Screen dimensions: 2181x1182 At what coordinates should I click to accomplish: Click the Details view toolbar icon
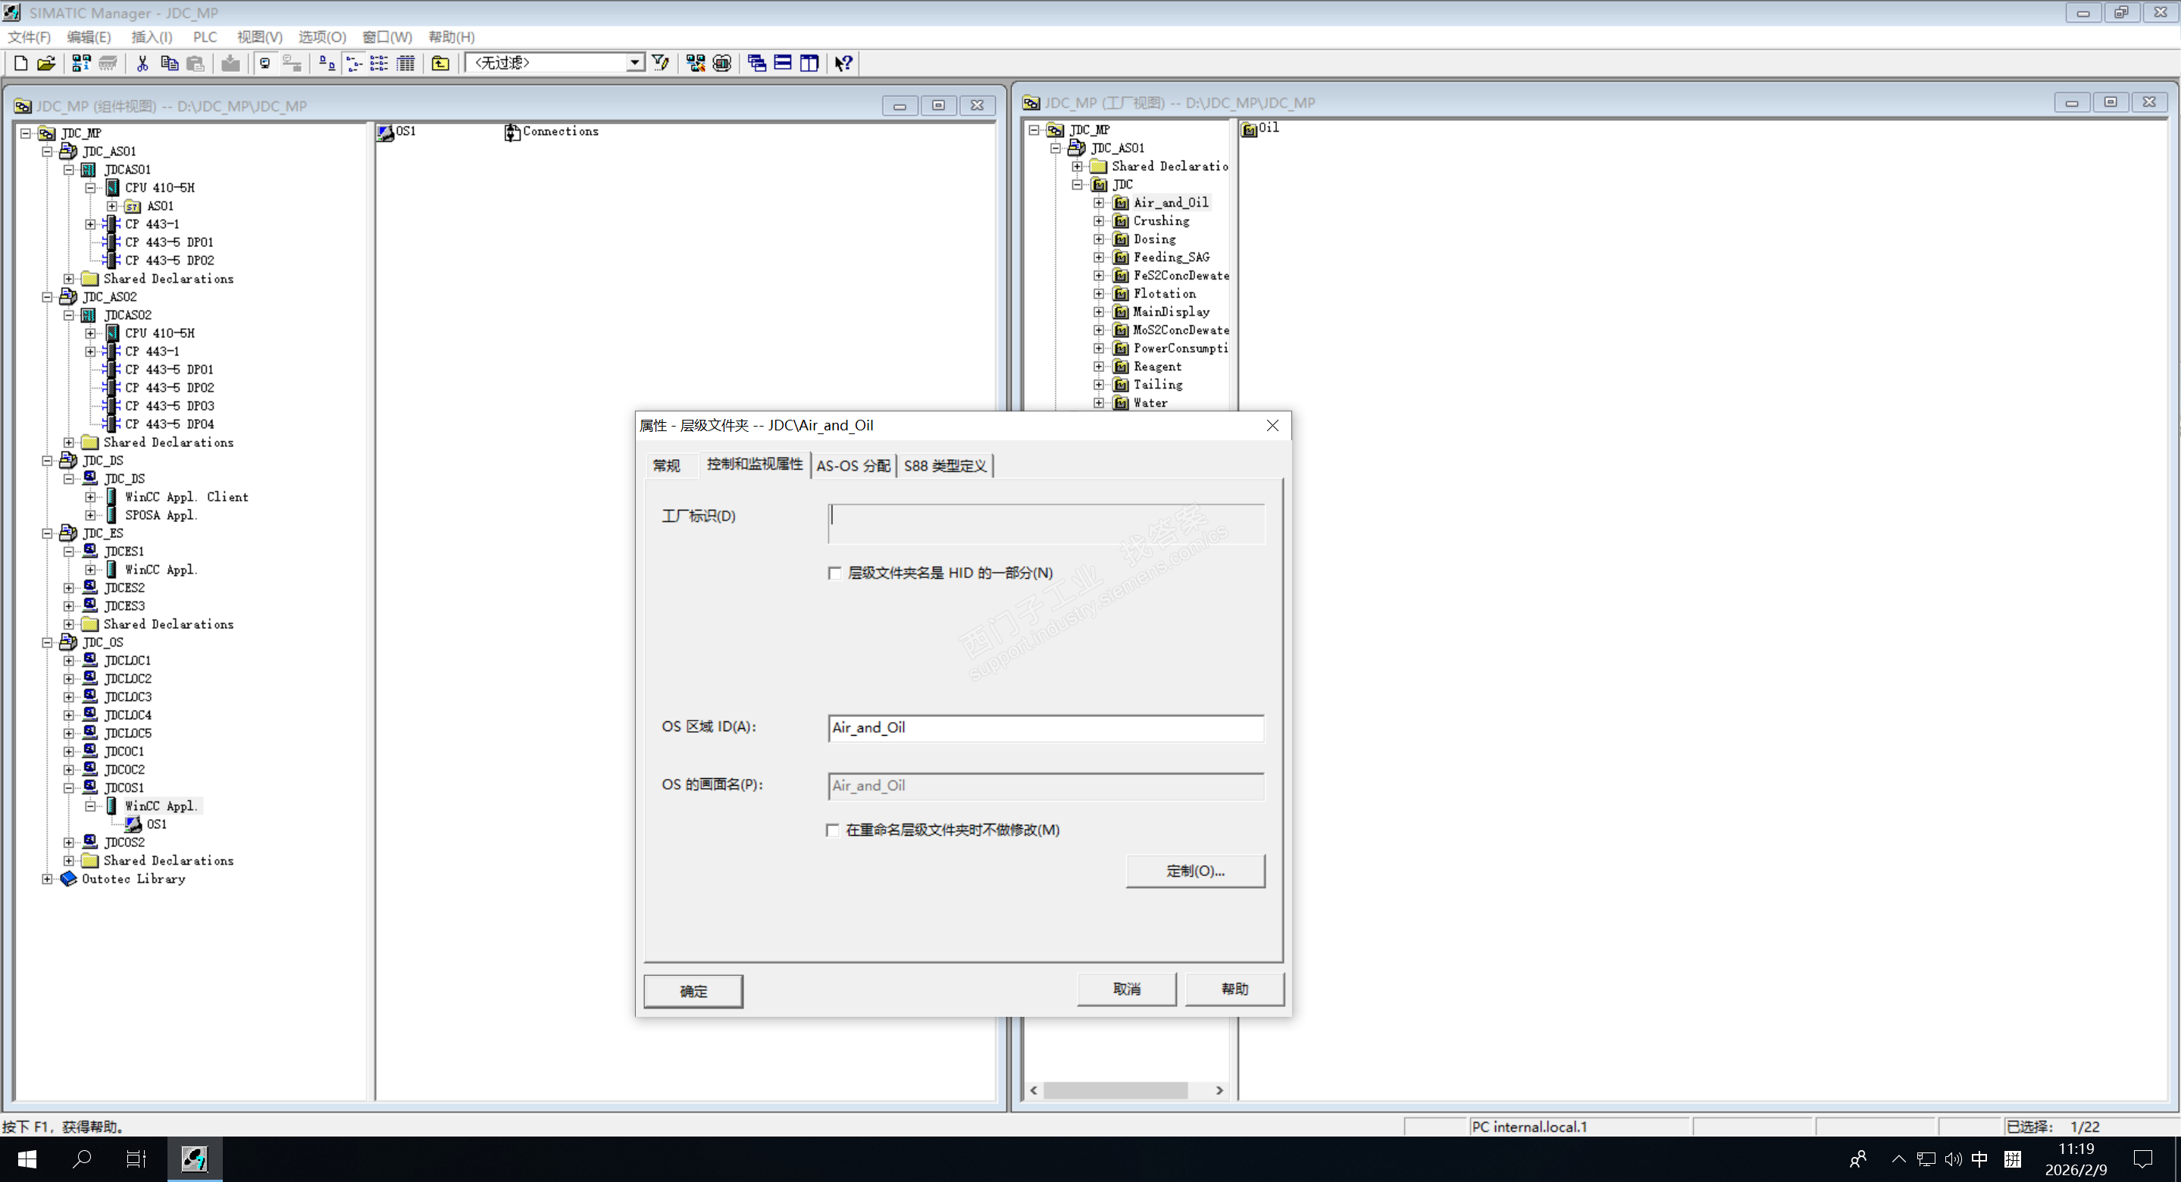point(405,64)
